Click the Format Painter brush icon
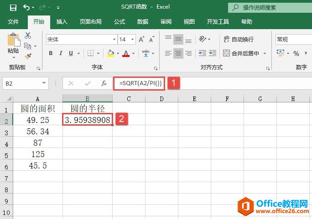 [x=28, y=56]
